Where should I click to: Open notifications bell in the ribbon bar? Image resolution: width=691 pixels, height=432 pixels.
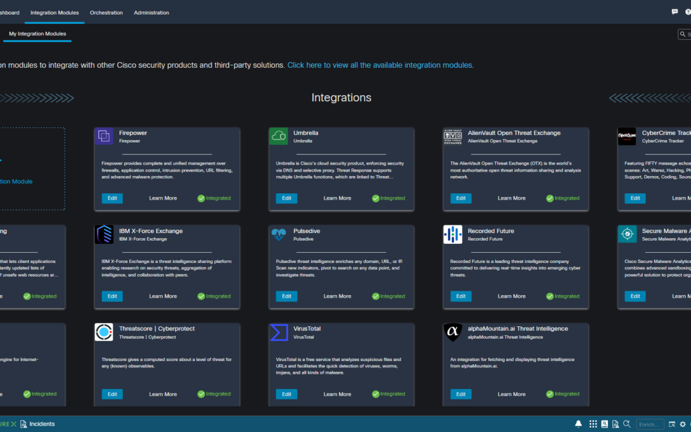578,424
